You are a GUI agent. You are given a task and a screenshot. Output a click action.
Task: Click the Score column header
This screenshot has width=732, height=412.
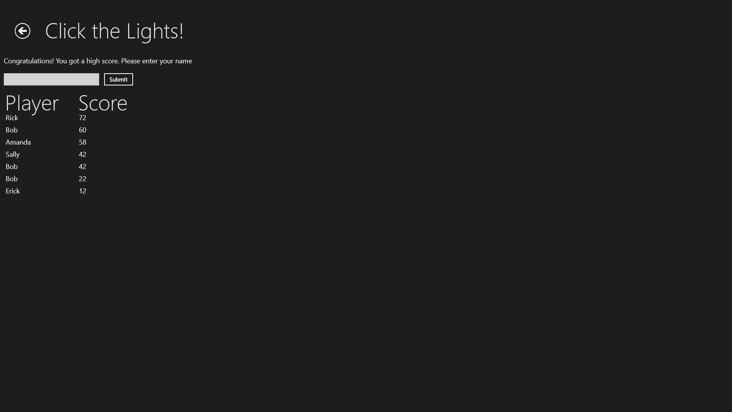click(103, 103)
